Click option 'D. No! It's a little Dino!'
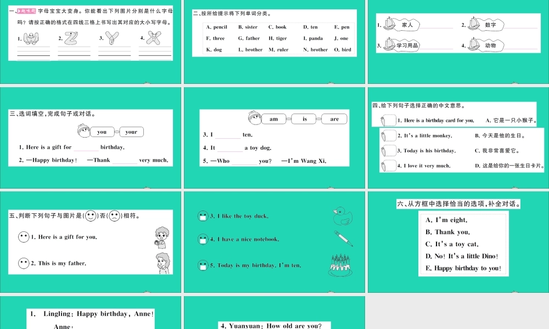The height and width of the screenshot is (329, 549). [x=462, y=256]
